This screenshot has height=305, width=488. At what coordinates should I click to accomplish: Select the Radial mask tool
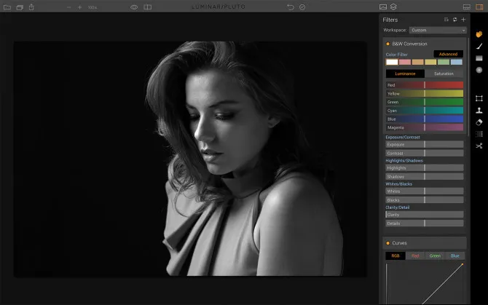[479, 70]
